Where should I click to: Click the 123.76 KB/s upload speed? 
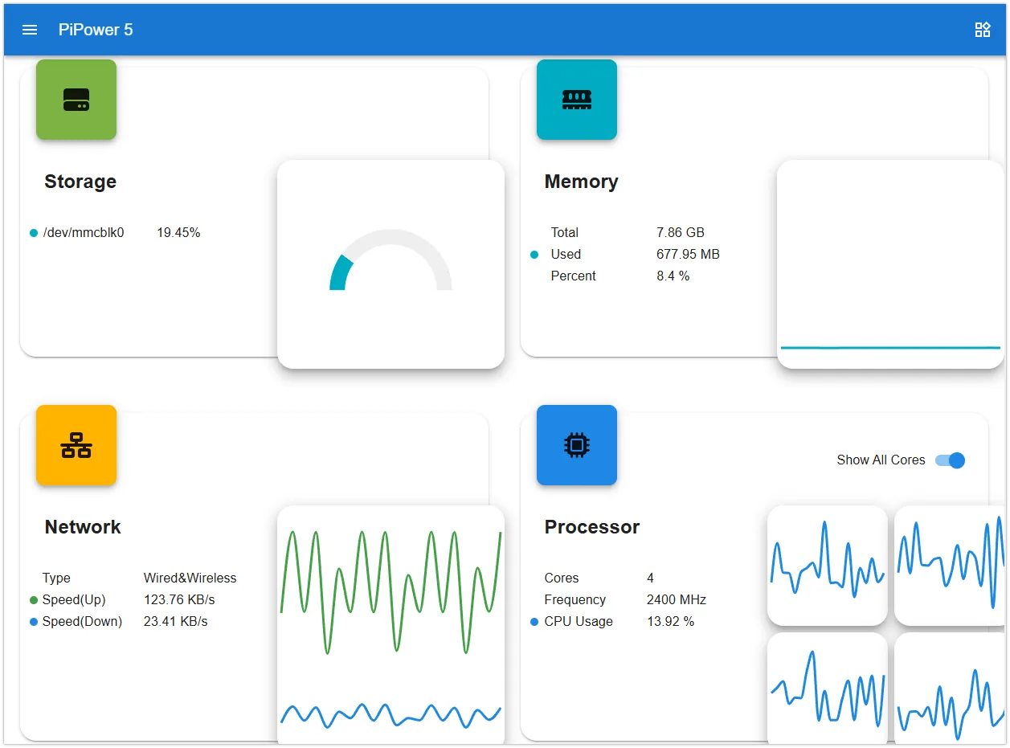[179, 600]
